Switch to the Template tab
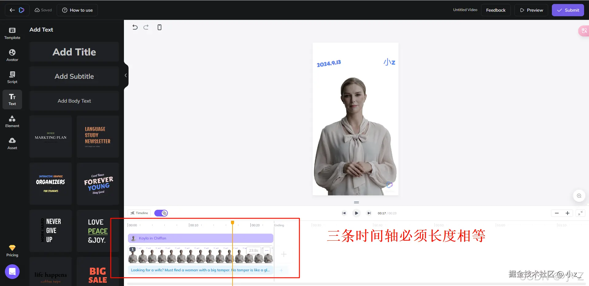The image size is (589, 286). pos(12,33)
